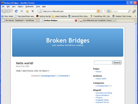This screenshot has width=138, height=104.
Task: Bookmark this page with the star icon
Action: click(x=101, y=11)
